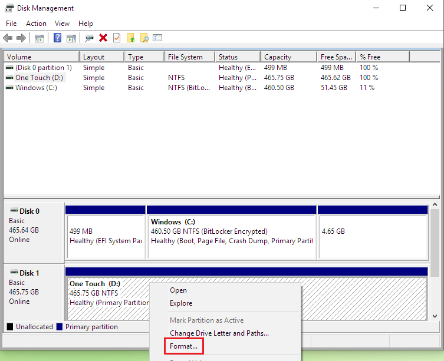Screen dimensions: 444x361
Task: Open the Action menu
Action: point(36,24)
